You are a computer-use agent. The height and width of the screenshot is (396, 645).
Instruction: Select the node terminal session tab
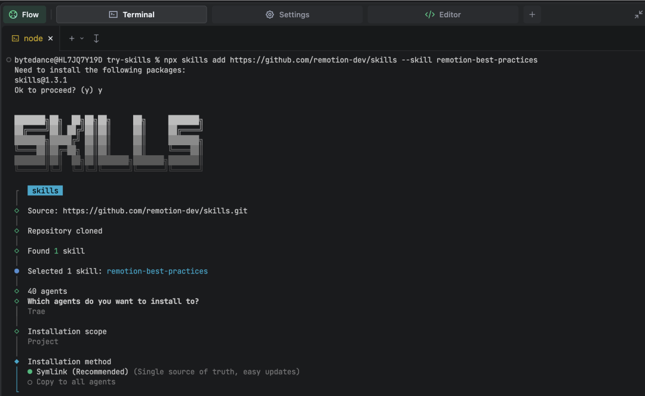point(33,38)
